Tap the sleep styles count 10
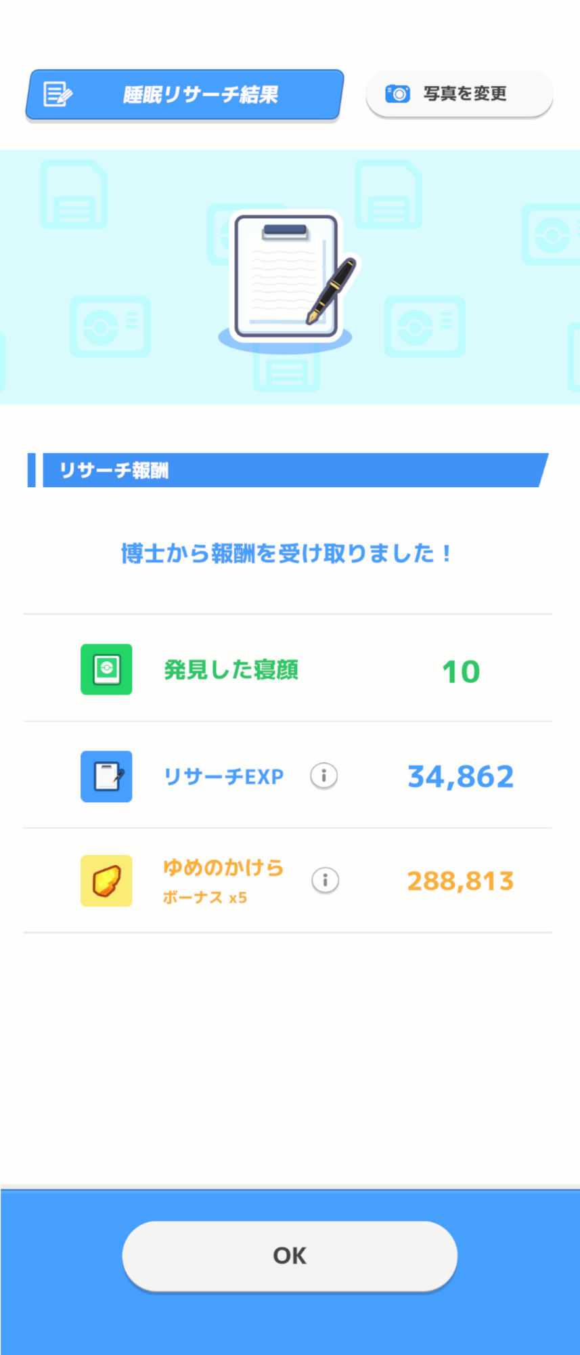580x1355 pixels. (461, 671)
